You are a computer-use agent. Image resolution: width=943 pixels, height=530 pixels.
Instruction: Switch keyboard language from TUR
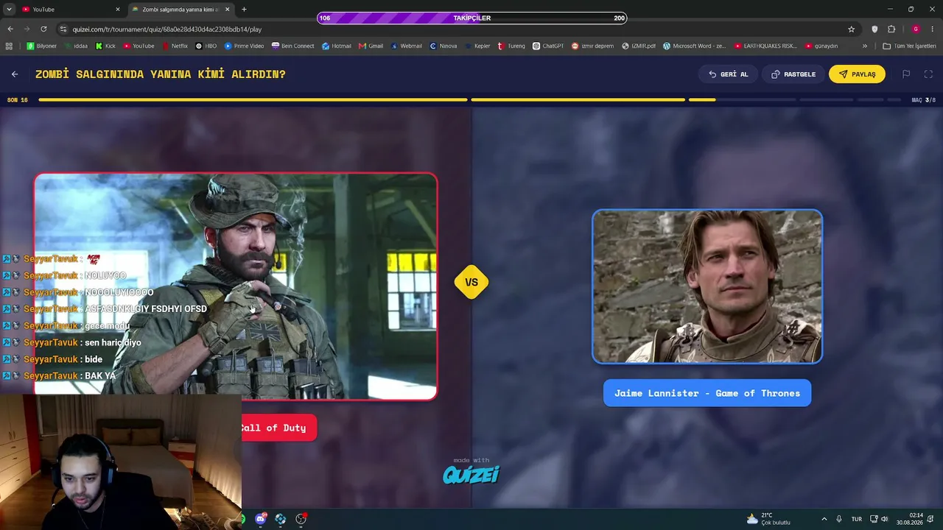point(857,519)
